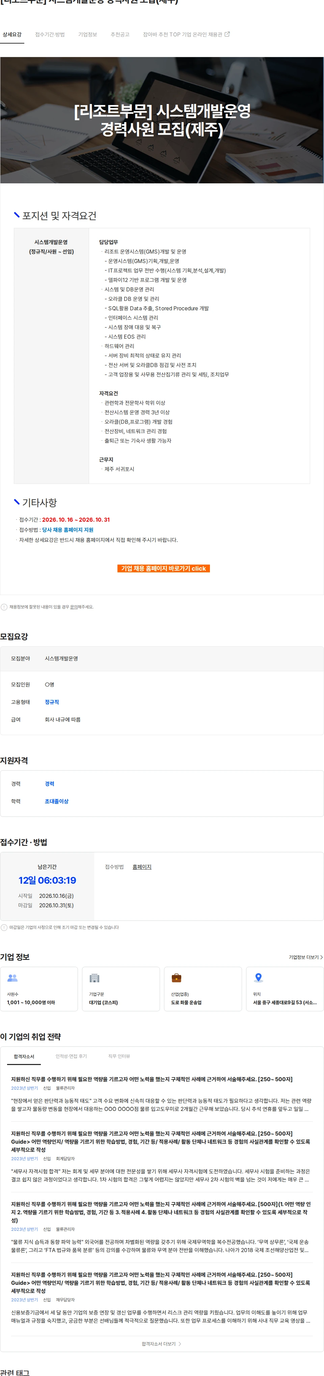Click 회사 내규에 따름 salary text
Screen dimensions: 324x1376
[62, 720]
